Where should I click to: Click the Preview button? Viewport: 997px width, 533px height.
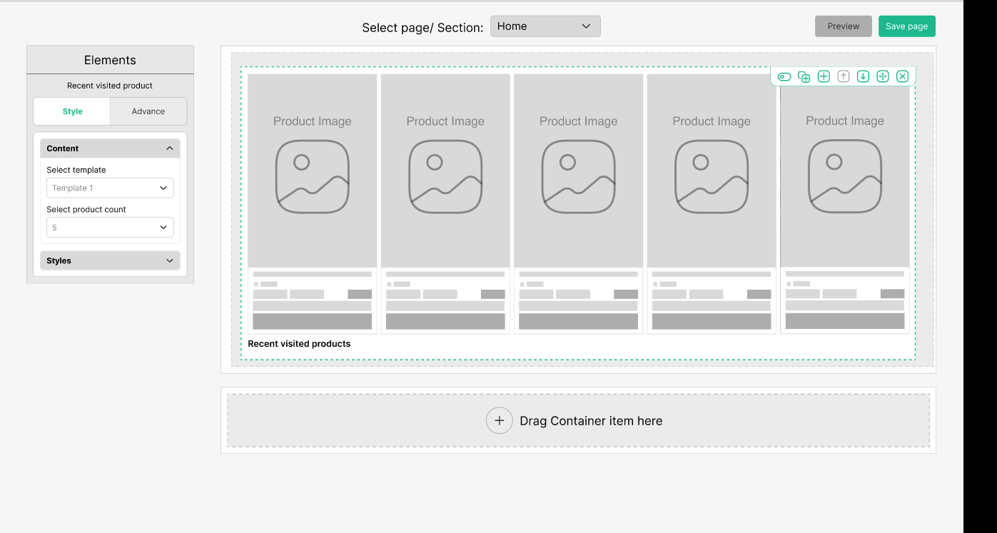coord(844,26)
